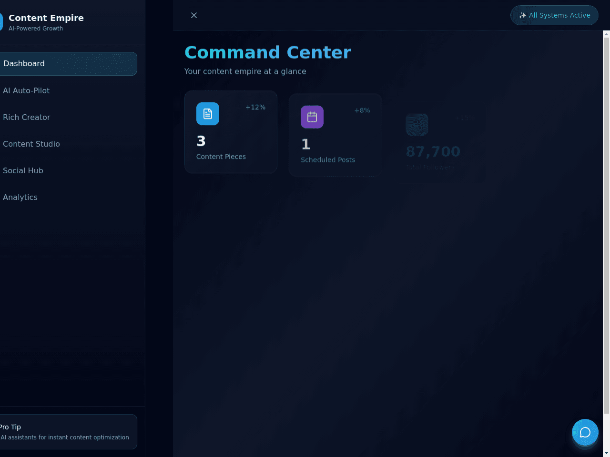Click the 87,700 followers value
The image size is (610, 457).
(x=433, y=151)
